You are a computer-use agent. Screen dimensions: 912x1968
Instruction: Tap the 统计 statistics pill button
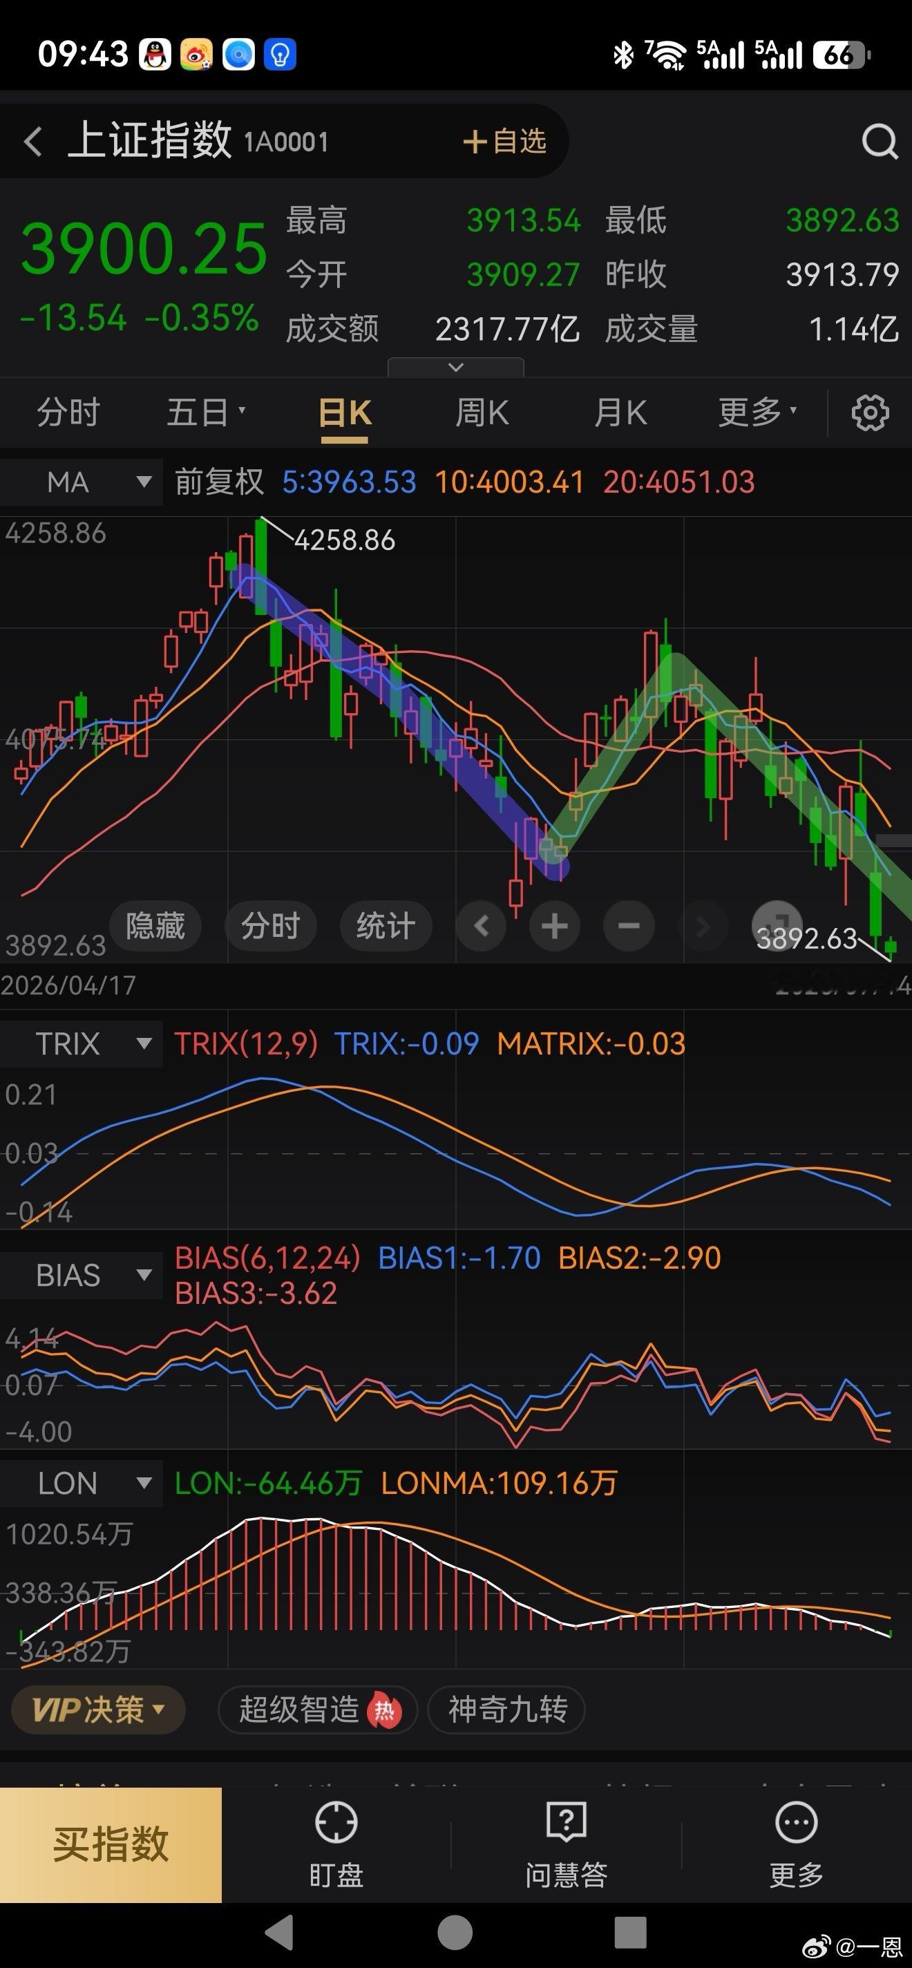[x=386, y=926]
